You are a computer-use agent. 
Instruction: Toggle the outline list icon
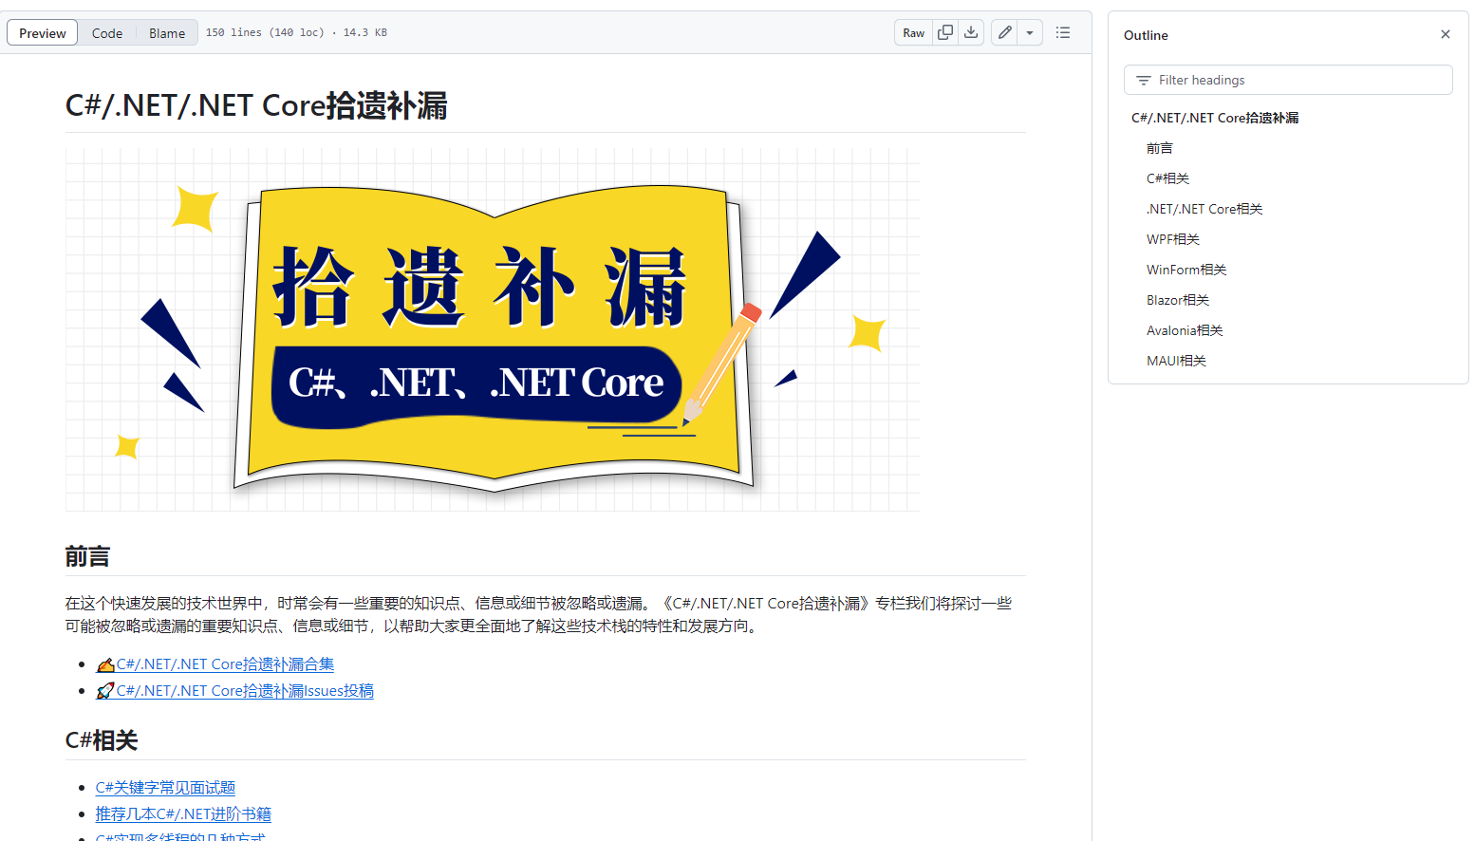coord(1063,32)
